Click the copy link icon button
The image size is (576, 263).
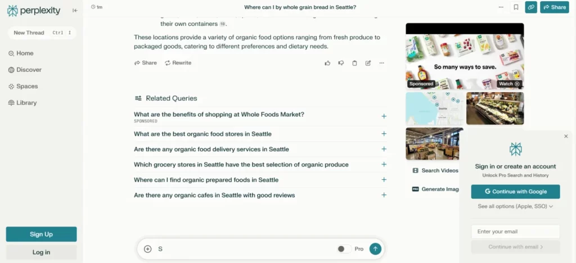click(530, 7)
